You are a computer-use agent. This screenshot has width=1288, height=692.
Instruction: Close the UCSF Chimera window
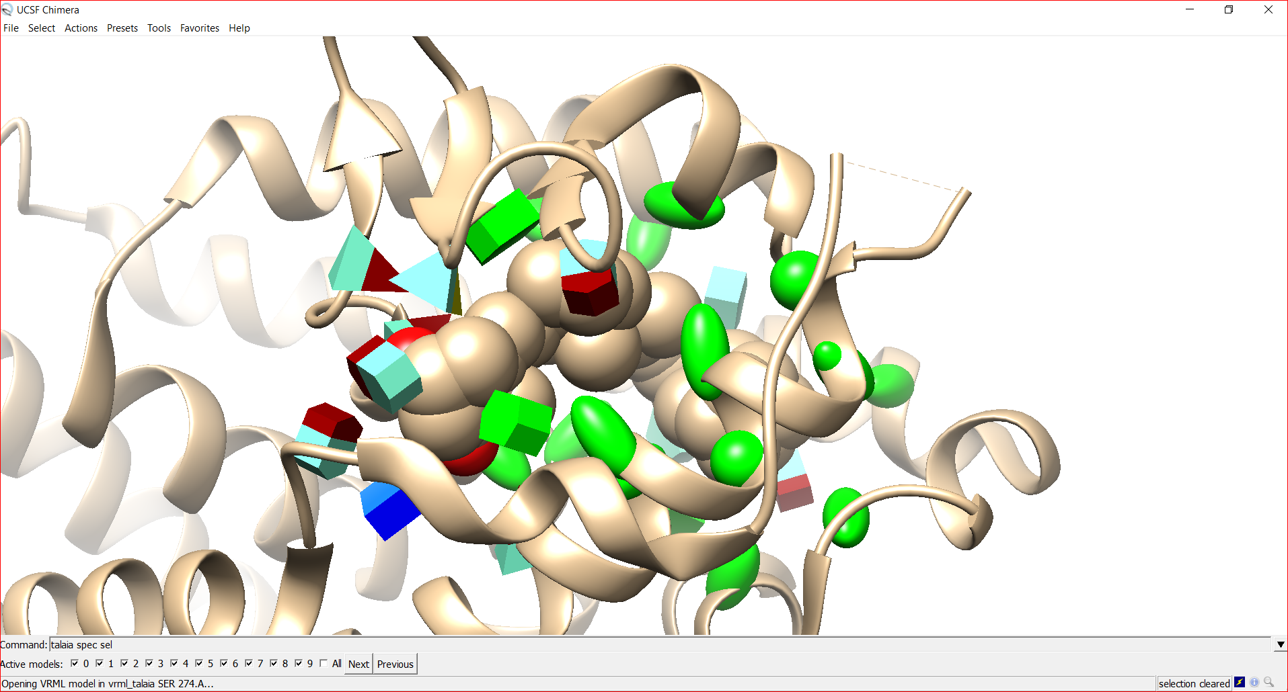pyautogui.click(x=1268, y=9)
